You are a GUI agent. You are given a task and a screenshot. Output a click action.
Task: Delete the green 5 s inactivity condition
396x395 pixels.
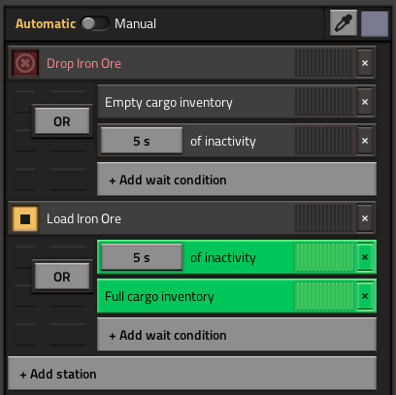pyautogui.click(x=365, y=257)
